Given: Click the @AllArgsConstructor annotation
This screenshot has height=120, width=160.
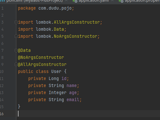Looking at the screenshot, I should pyautogui.click(x=42, y=65).
